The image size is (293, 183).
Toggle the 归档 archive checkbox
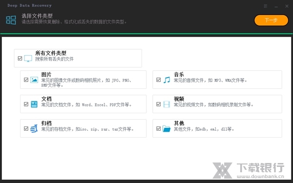[x=26, y=128]
